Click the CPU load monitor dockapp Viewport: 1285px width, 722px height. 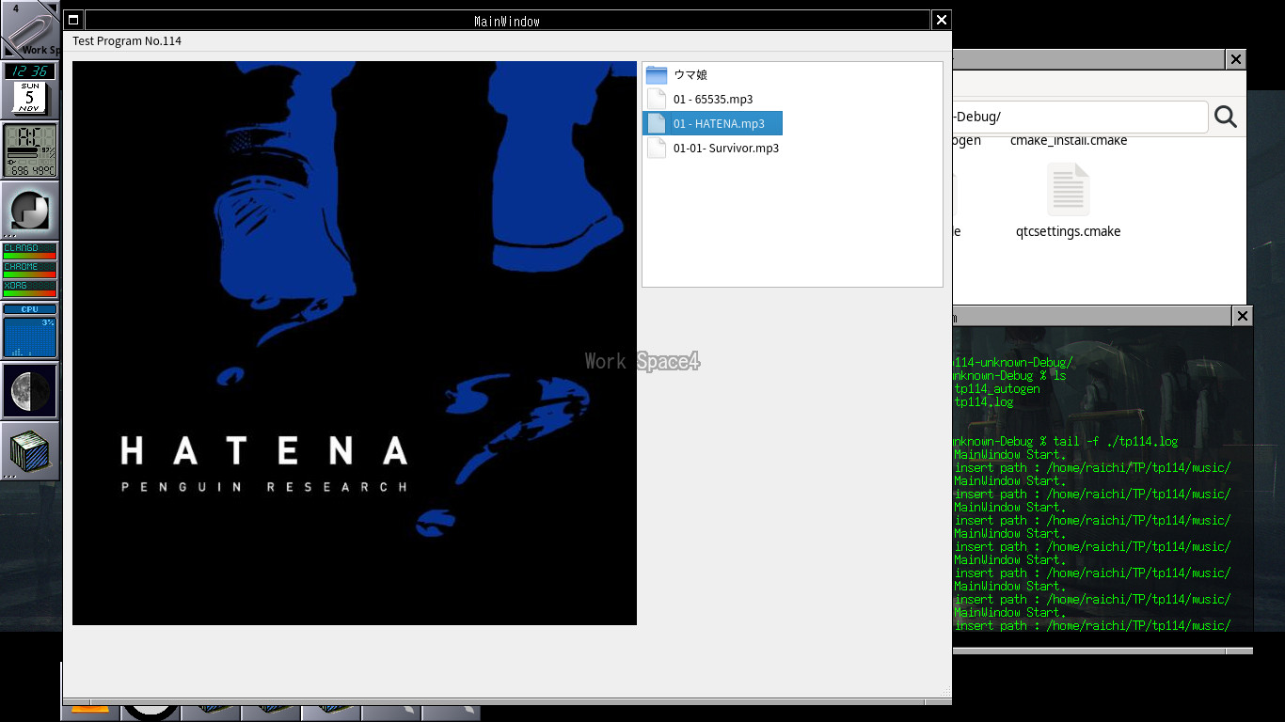coord(30,331)
